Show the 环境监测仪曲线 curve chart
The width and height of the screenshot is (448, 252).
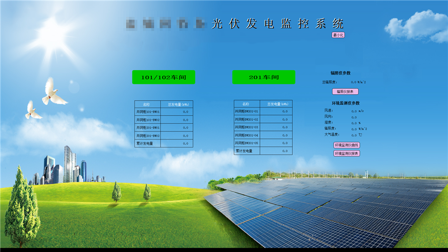346,145
